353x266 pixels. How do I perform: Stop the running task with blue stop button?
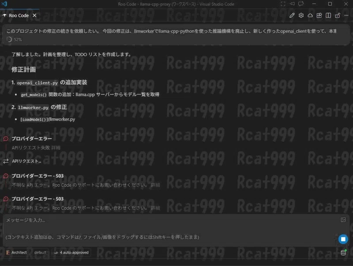click(343, 239)
